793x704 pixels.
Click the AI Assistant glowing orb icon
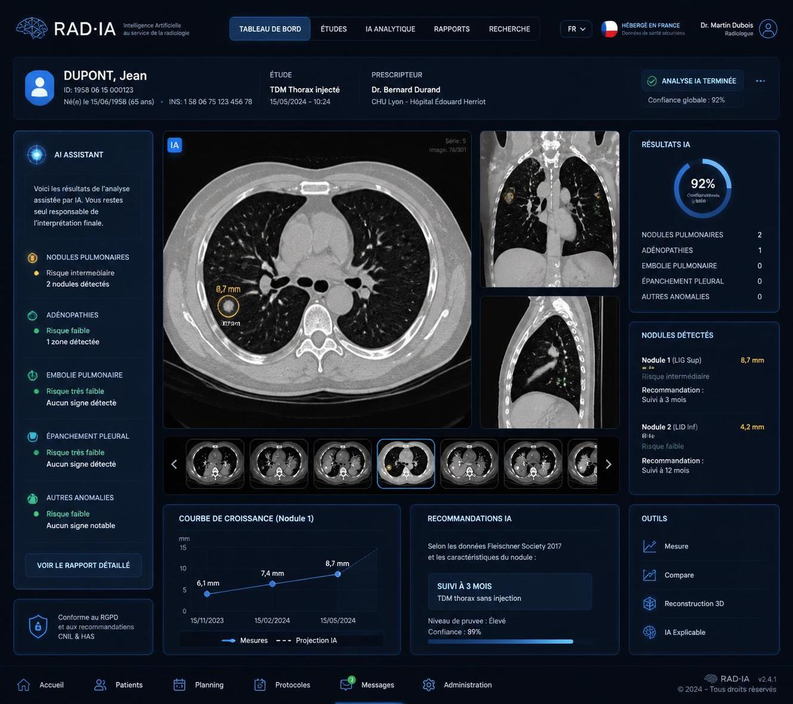tap(36, 154)
